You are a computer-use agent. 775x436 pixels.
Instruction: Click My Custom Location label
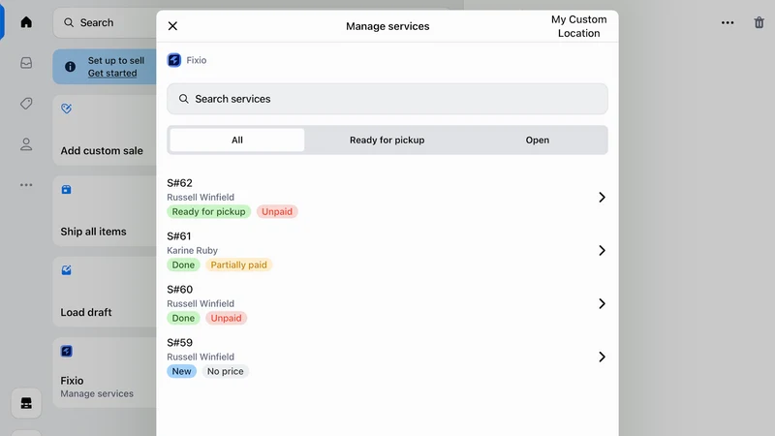(578, 26)
